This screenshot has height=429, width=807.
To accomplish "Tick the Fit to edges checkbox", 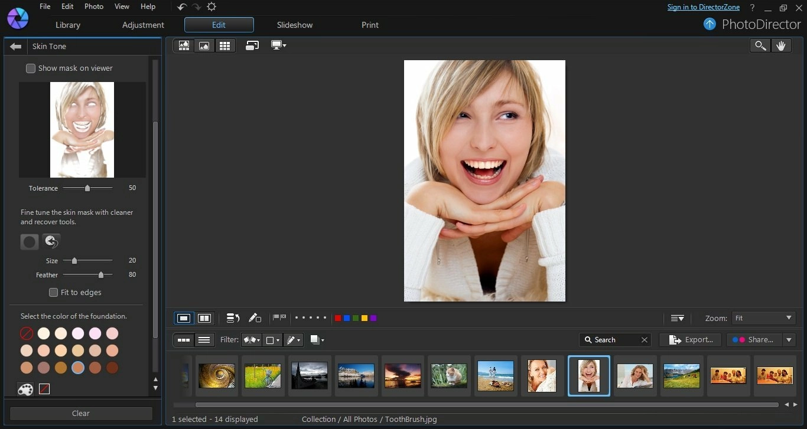I will click(54, 293).
